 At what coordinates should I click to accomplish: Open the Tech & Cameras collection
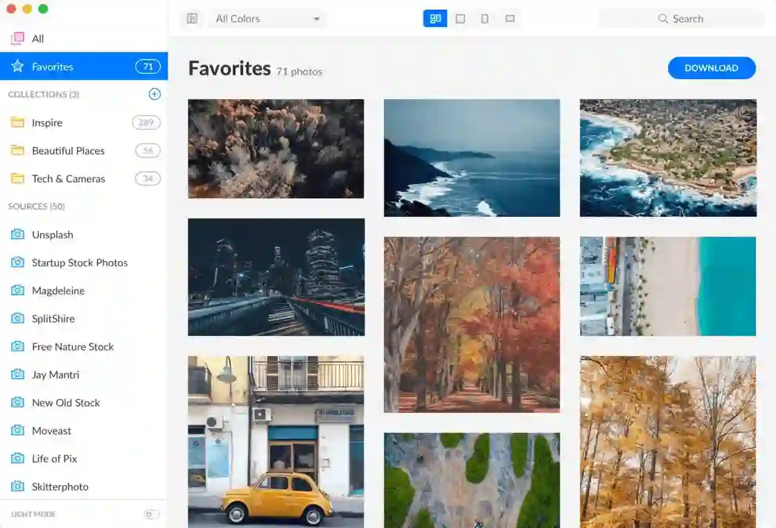click(x=68, y=179)
